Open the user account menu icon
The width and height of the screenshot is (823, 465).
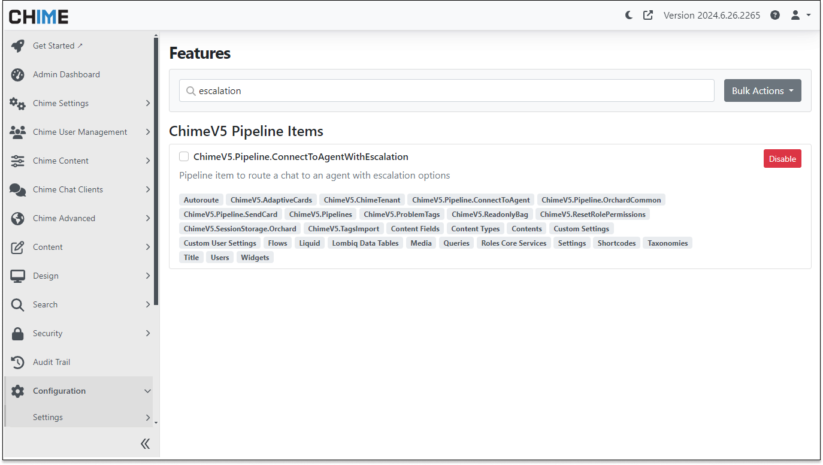point(801,15)
